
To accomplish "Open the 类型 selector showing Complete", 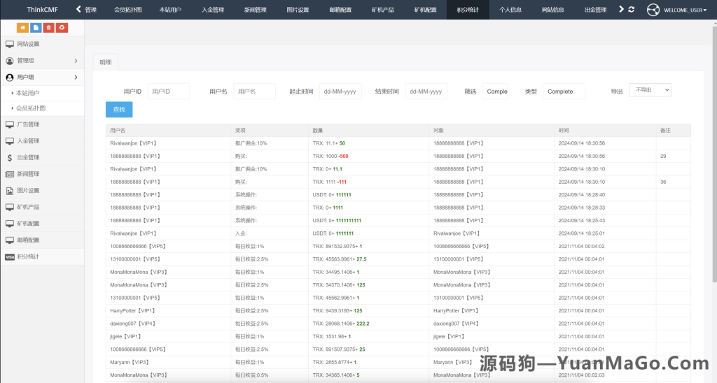I will point(564,92).
